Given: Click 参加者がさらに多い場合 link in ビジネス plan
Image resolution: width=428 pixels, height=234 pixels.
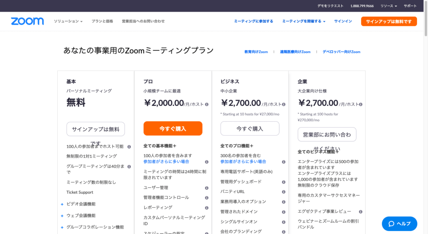Looking at the screenshot, I should [x=243, y=161].
